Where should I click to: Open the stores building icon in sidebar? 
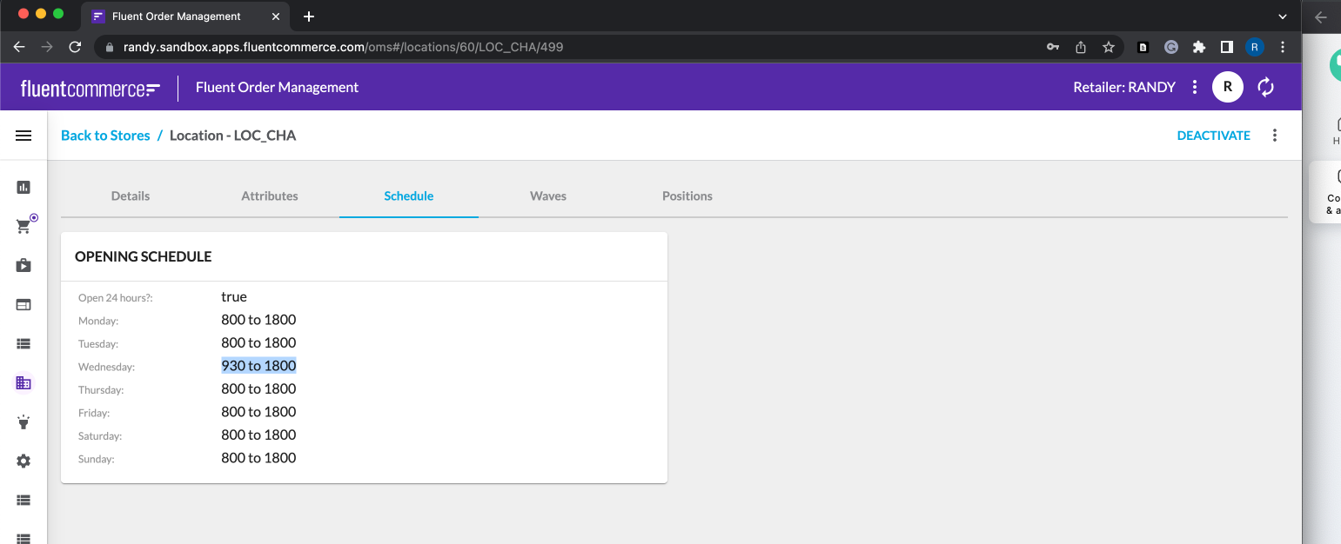coord(23,382)
